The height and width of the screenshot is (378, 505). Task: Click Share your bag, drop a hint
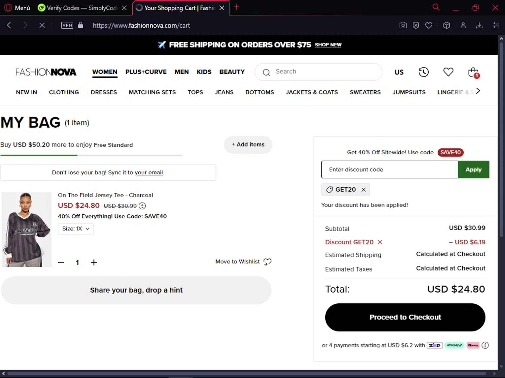[x=136, y=290]
